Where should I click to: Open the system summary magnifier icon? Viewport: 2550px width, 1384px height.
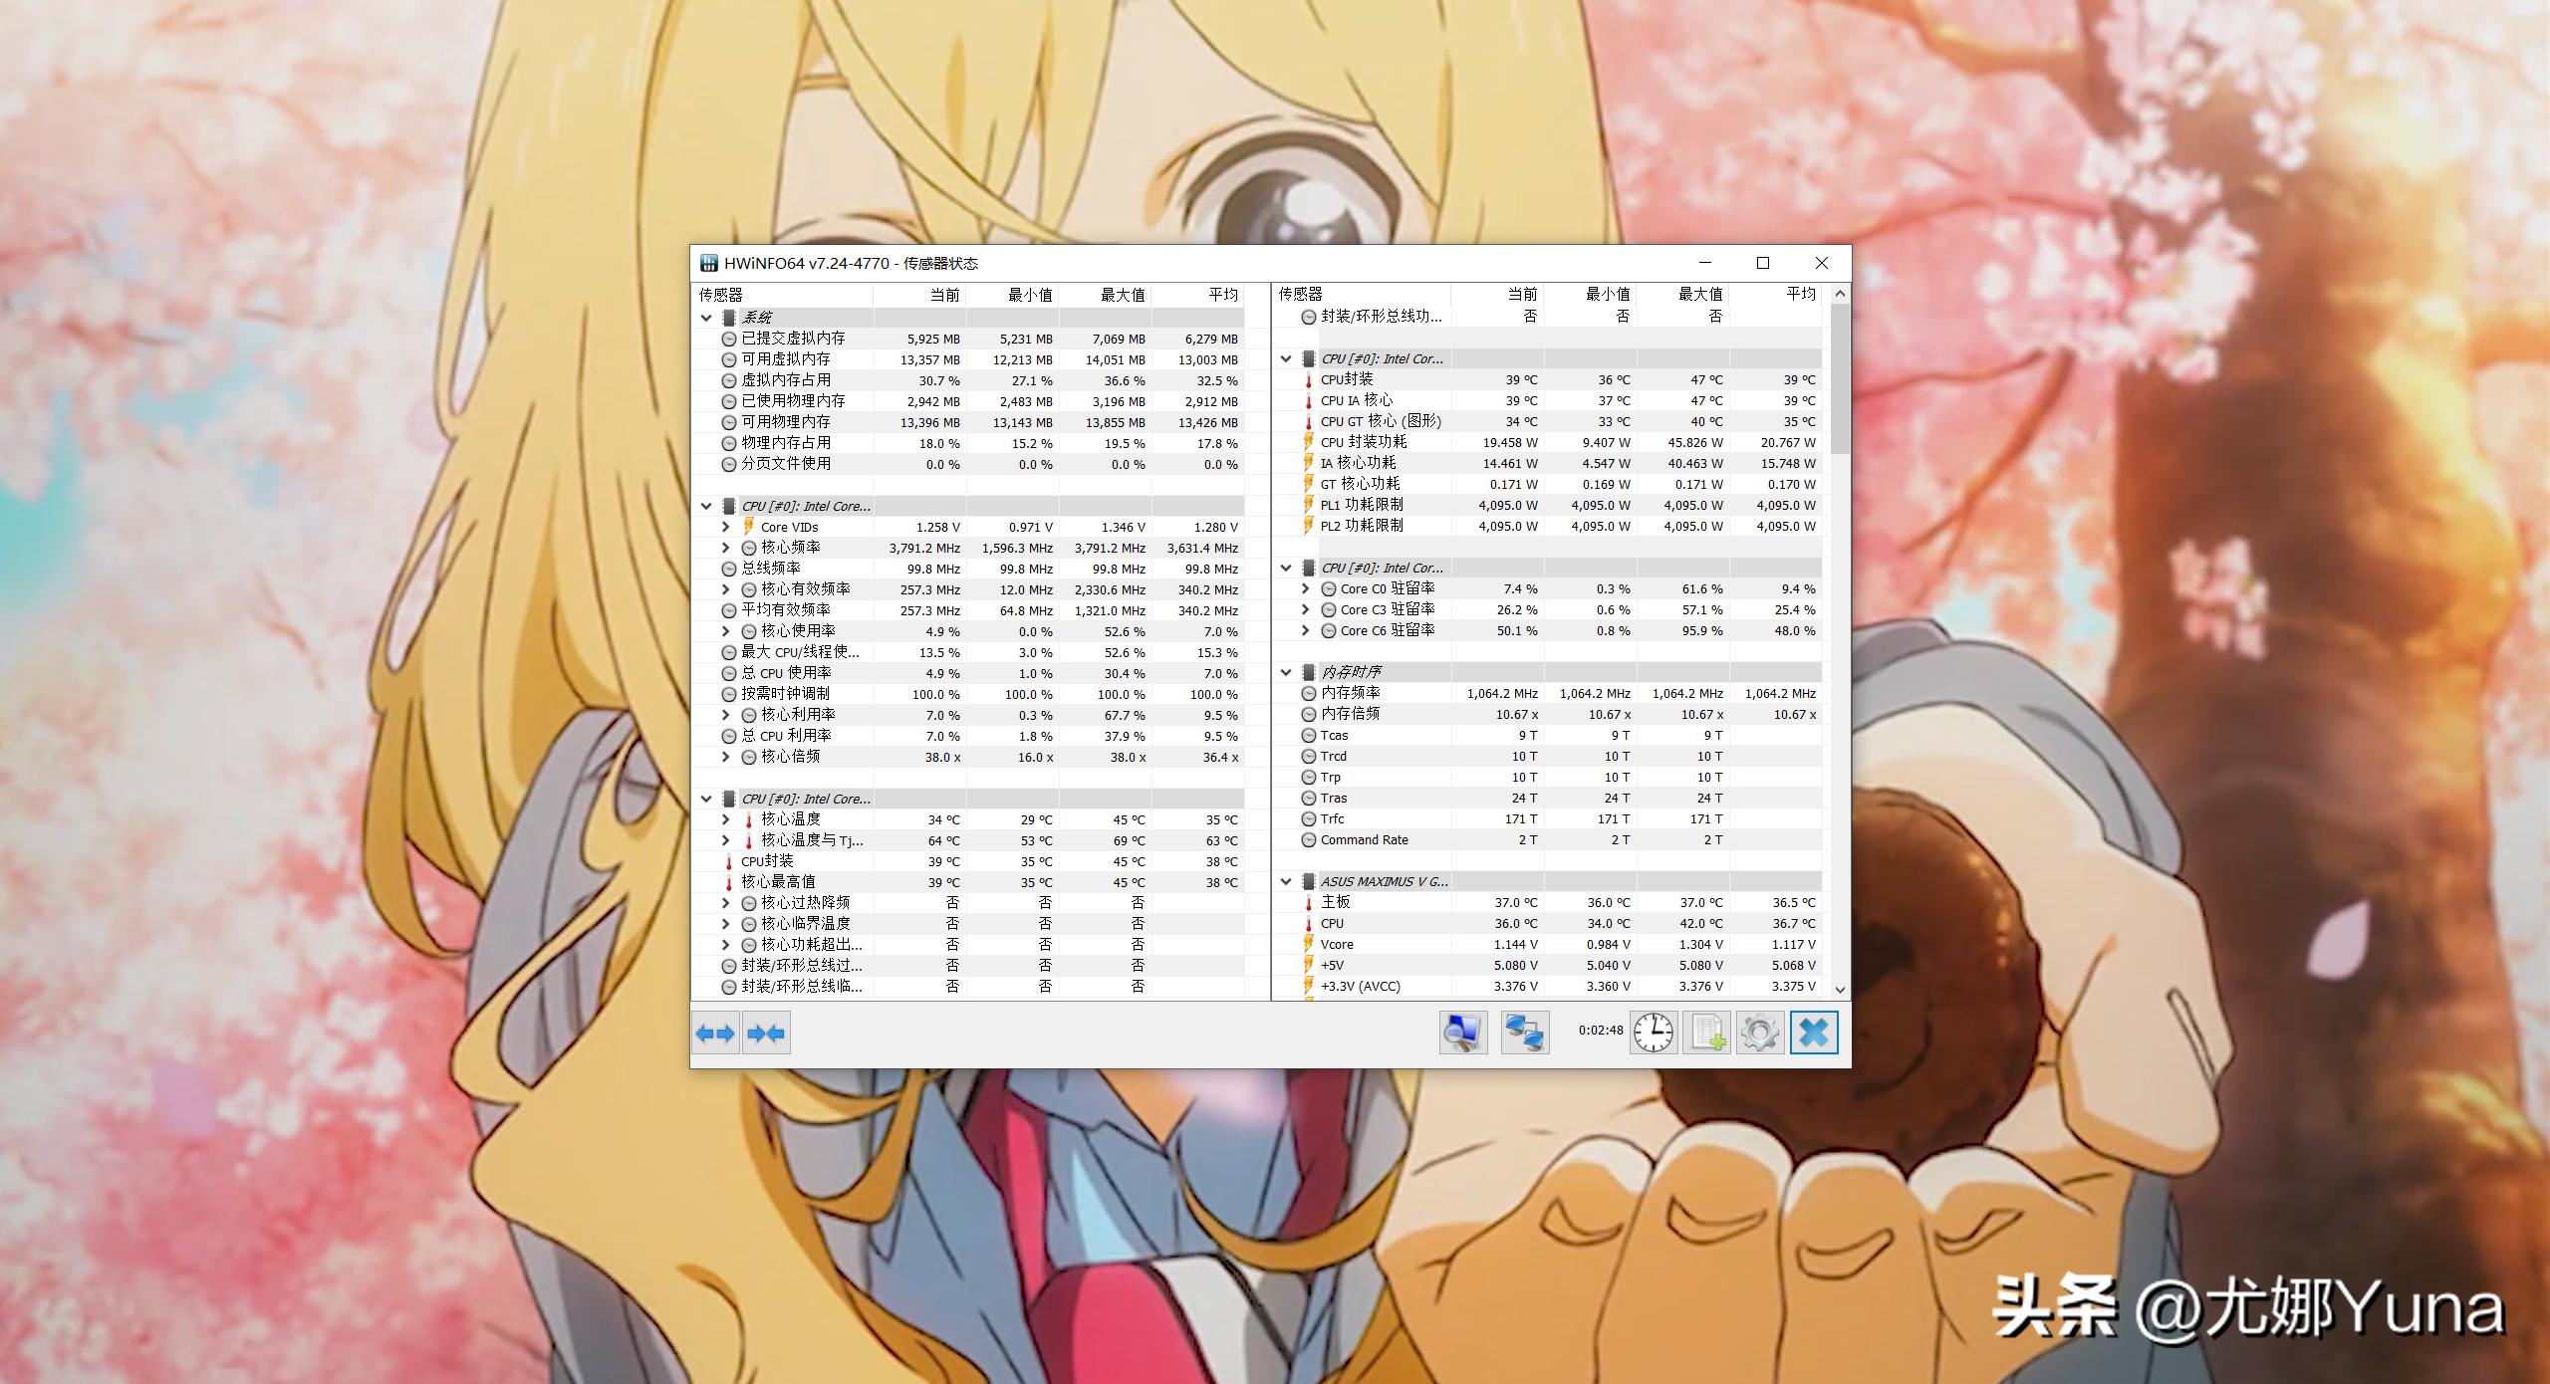pos(1462,1033)
